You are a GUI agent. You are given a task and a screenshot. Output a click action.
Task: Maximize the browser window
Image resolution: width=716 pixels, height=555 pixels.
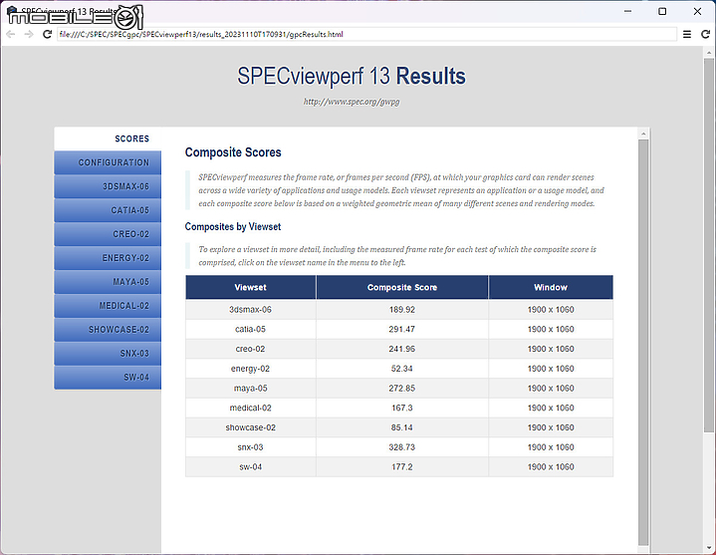click(662, 11)
